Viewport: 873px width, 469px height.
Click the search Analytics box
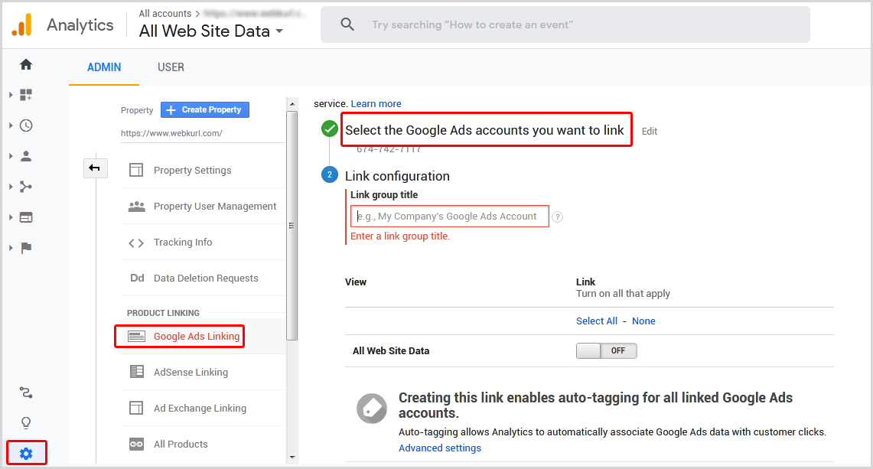565,24
